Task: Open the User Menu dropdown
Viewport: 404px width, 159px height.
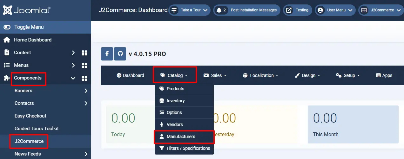Action: coord(335,10)
